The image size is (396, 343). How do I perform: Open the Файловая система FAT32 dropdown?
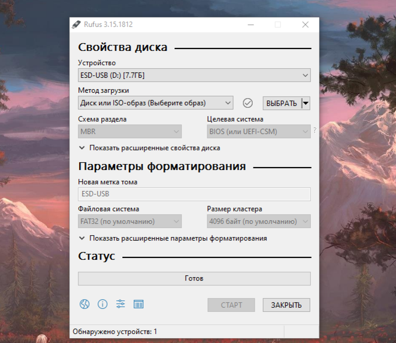tap(130, 221)
